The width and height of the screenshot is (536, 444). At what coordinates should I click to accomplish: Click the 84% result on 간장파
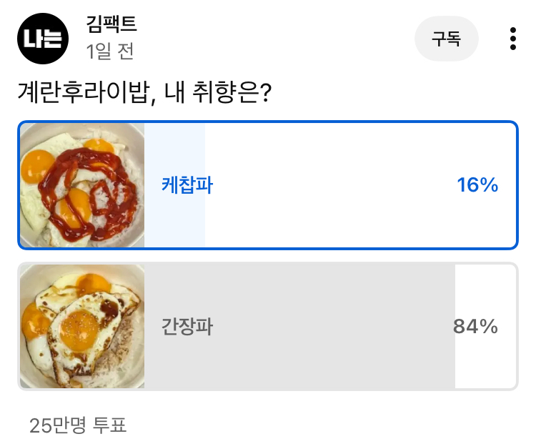pyautogui.click(x=475, y=327)
